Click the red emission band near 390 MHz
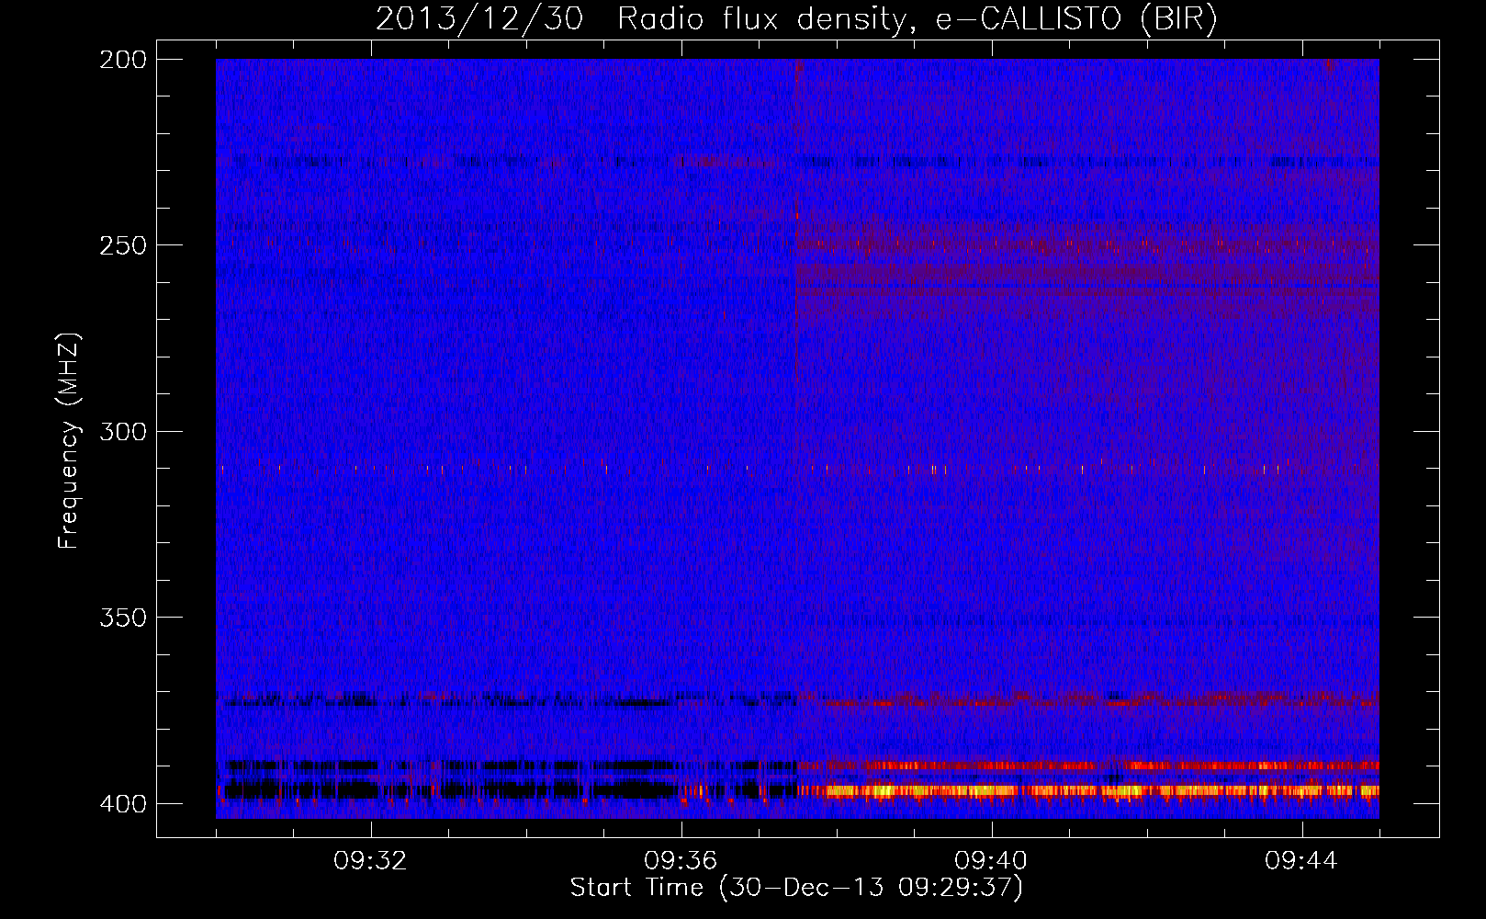The height and width of the screenshot is (919, 1486). [1088, 766]
